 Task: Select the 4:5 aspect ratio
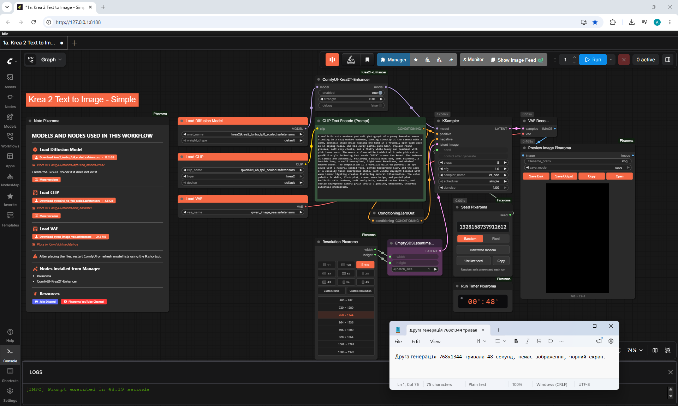point(365,282)
